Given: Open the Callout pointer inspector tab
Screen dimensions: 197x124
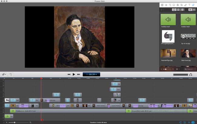Looking at the screenshot, I should point(178,5).
